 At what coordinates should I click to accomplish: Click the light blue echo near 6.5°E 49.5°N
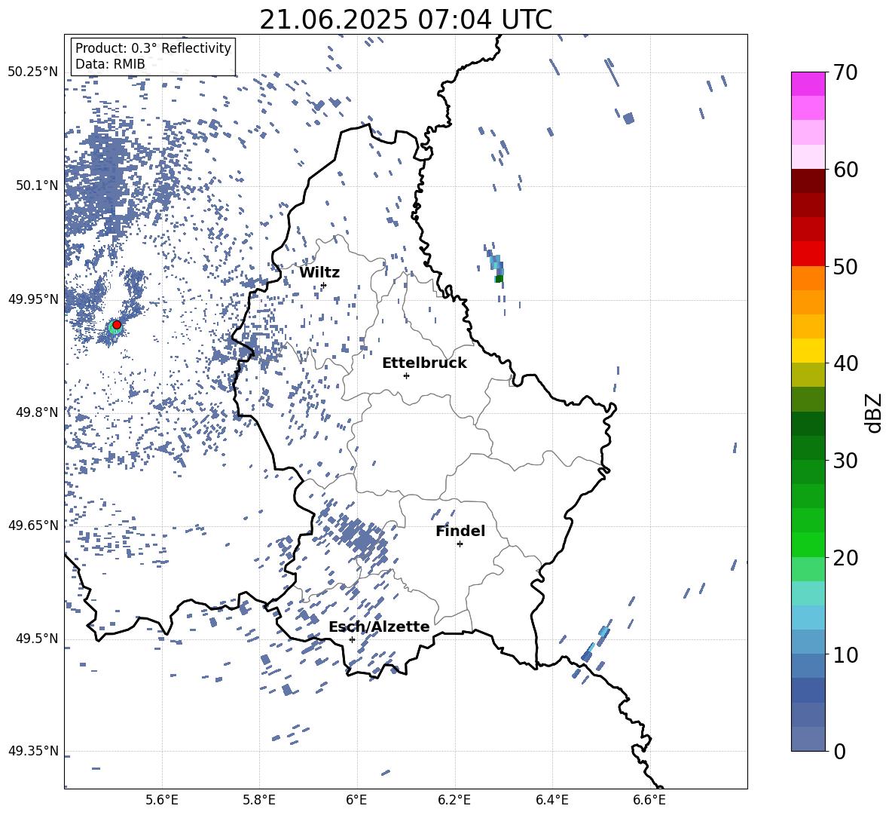point(603,631)
